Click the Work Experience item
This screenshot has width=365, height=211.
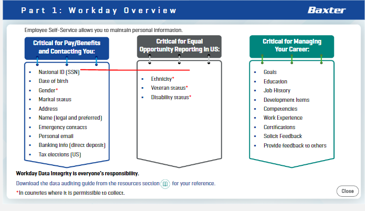[283, 118]
